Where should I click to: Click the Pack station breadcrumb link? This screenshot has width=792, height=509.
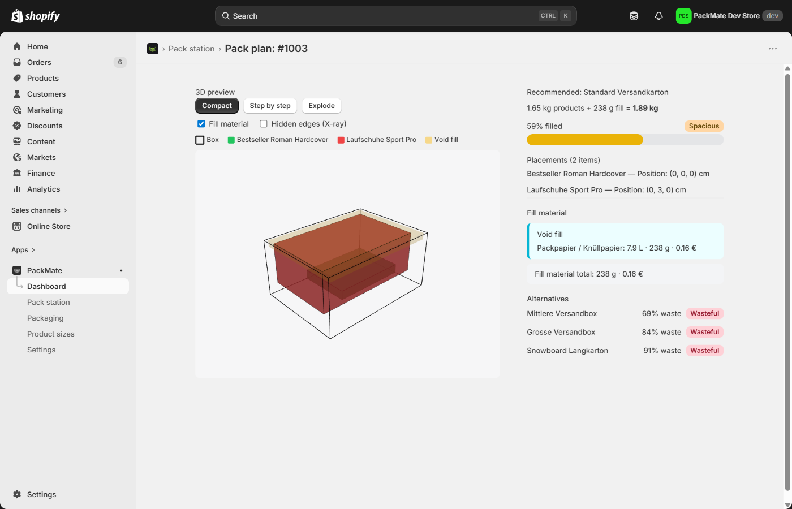coord(191,49)
